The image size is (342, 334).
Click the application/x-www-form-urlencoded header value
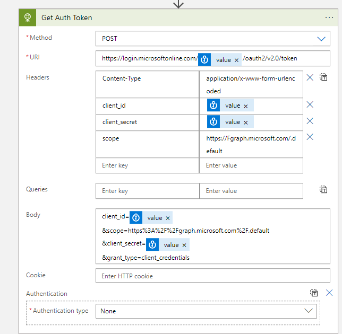(251, 84)
